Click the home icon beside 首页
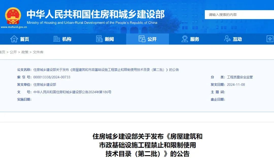274x161 pixels. click(14, 39)
